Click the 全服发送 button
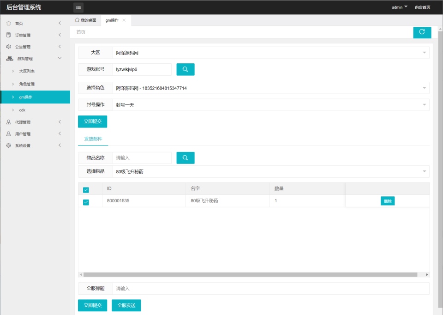 (x=126, y=305)
